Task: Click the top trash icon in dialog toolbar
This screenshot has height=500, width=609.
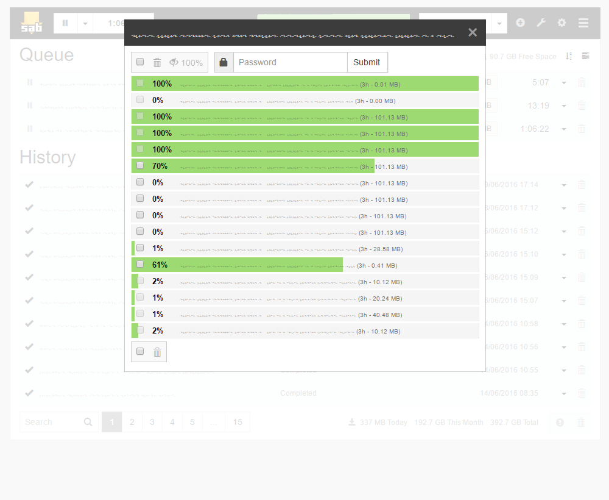Action: pos(157,63)
